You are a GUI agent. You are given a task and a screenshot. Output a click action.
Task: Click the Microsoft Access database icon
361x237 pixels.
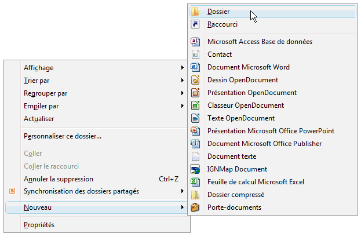tap(195, 42)
